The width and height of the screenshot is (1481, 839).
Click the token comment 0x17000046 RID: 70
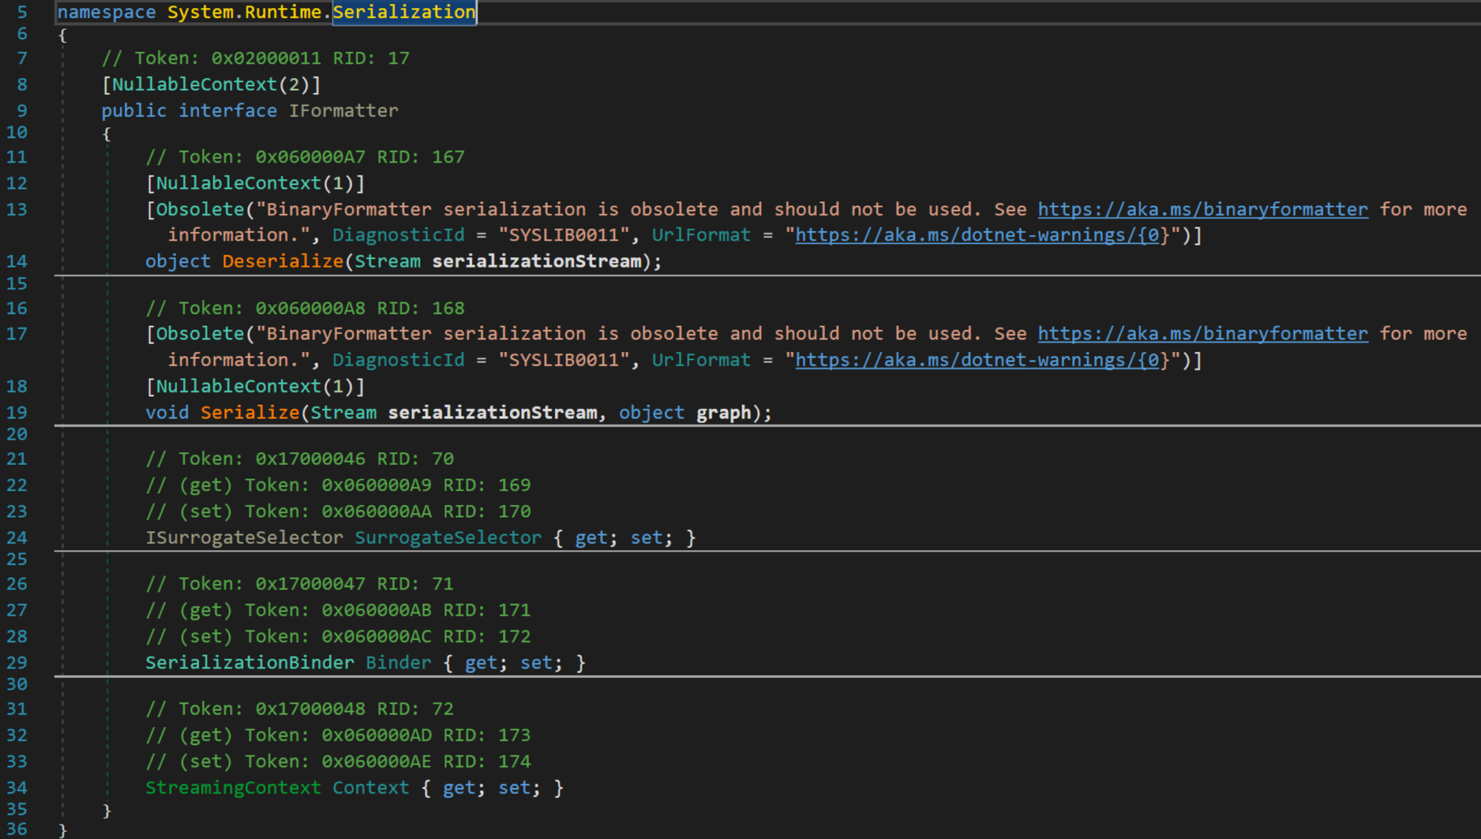point(299,459)
